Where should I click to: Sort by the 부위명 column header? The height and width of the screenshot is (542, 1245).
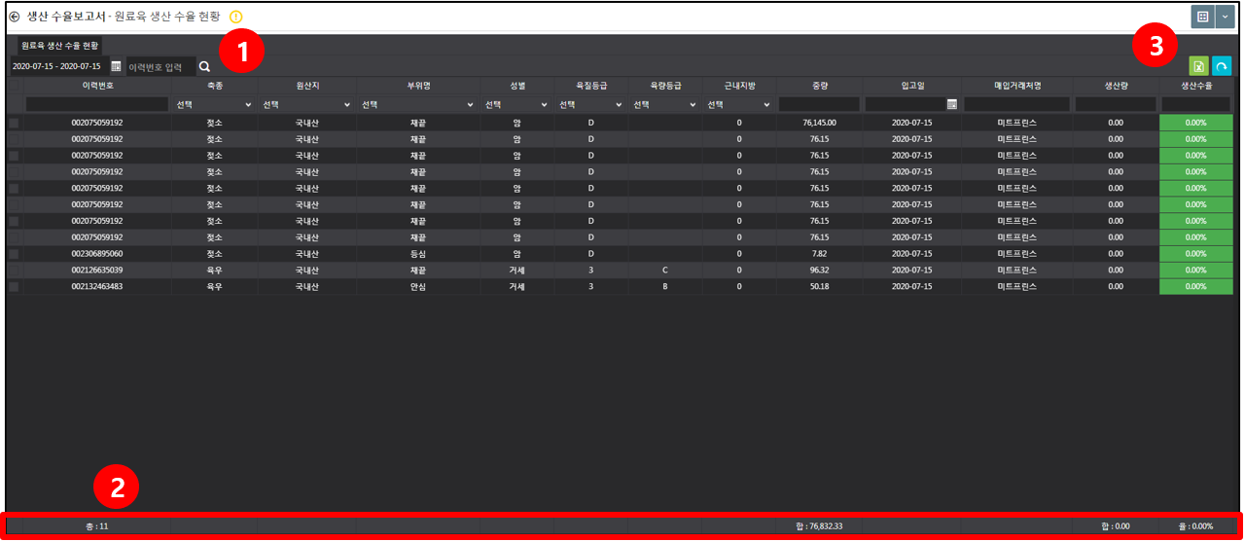(x=417, y=86)
